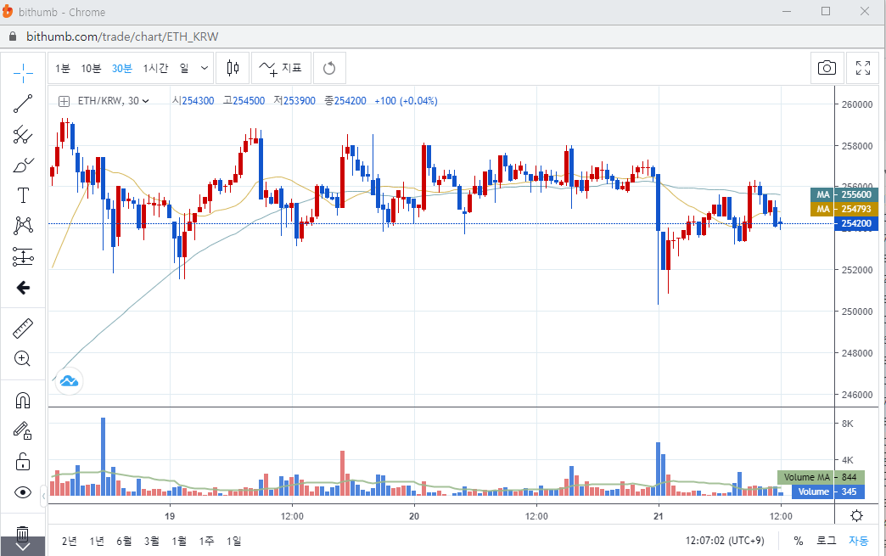The image size is (886, 556).
Task: Activate the zoom in magnifier tool
Action: (x=23, y=358)
